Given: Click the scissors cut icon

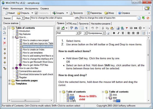Looking at the screenshot, I should click(x=103, y=28).
